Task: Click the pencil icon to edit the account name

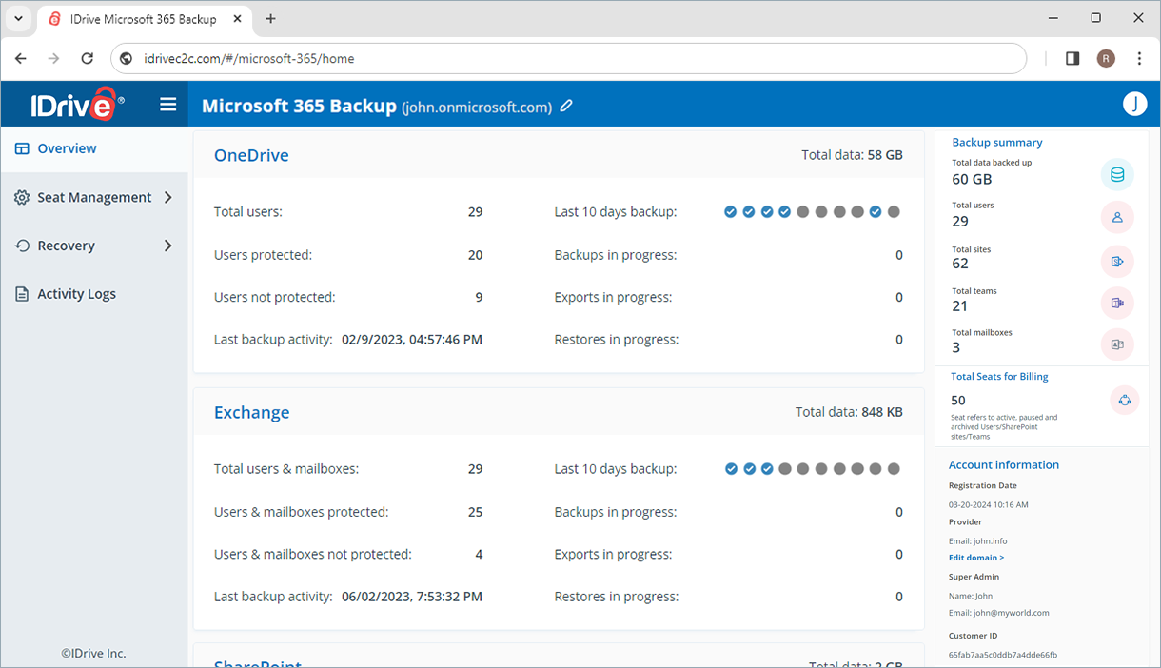Action: click(566, 107)
